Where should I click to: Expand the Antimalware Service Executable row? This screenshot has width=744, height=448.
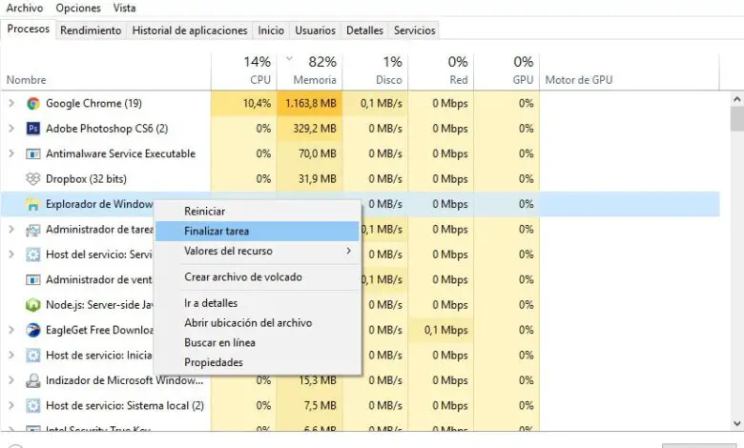point(11,153)
